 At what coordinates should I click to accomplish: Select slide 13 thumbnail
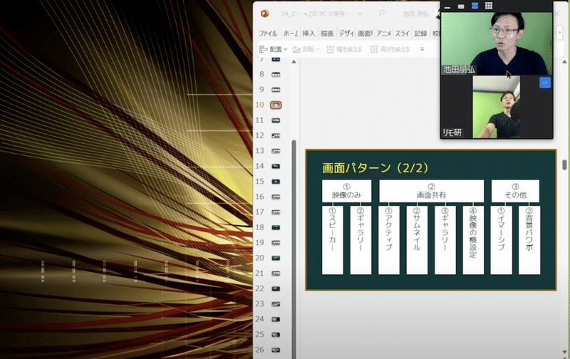coord(276,151)
